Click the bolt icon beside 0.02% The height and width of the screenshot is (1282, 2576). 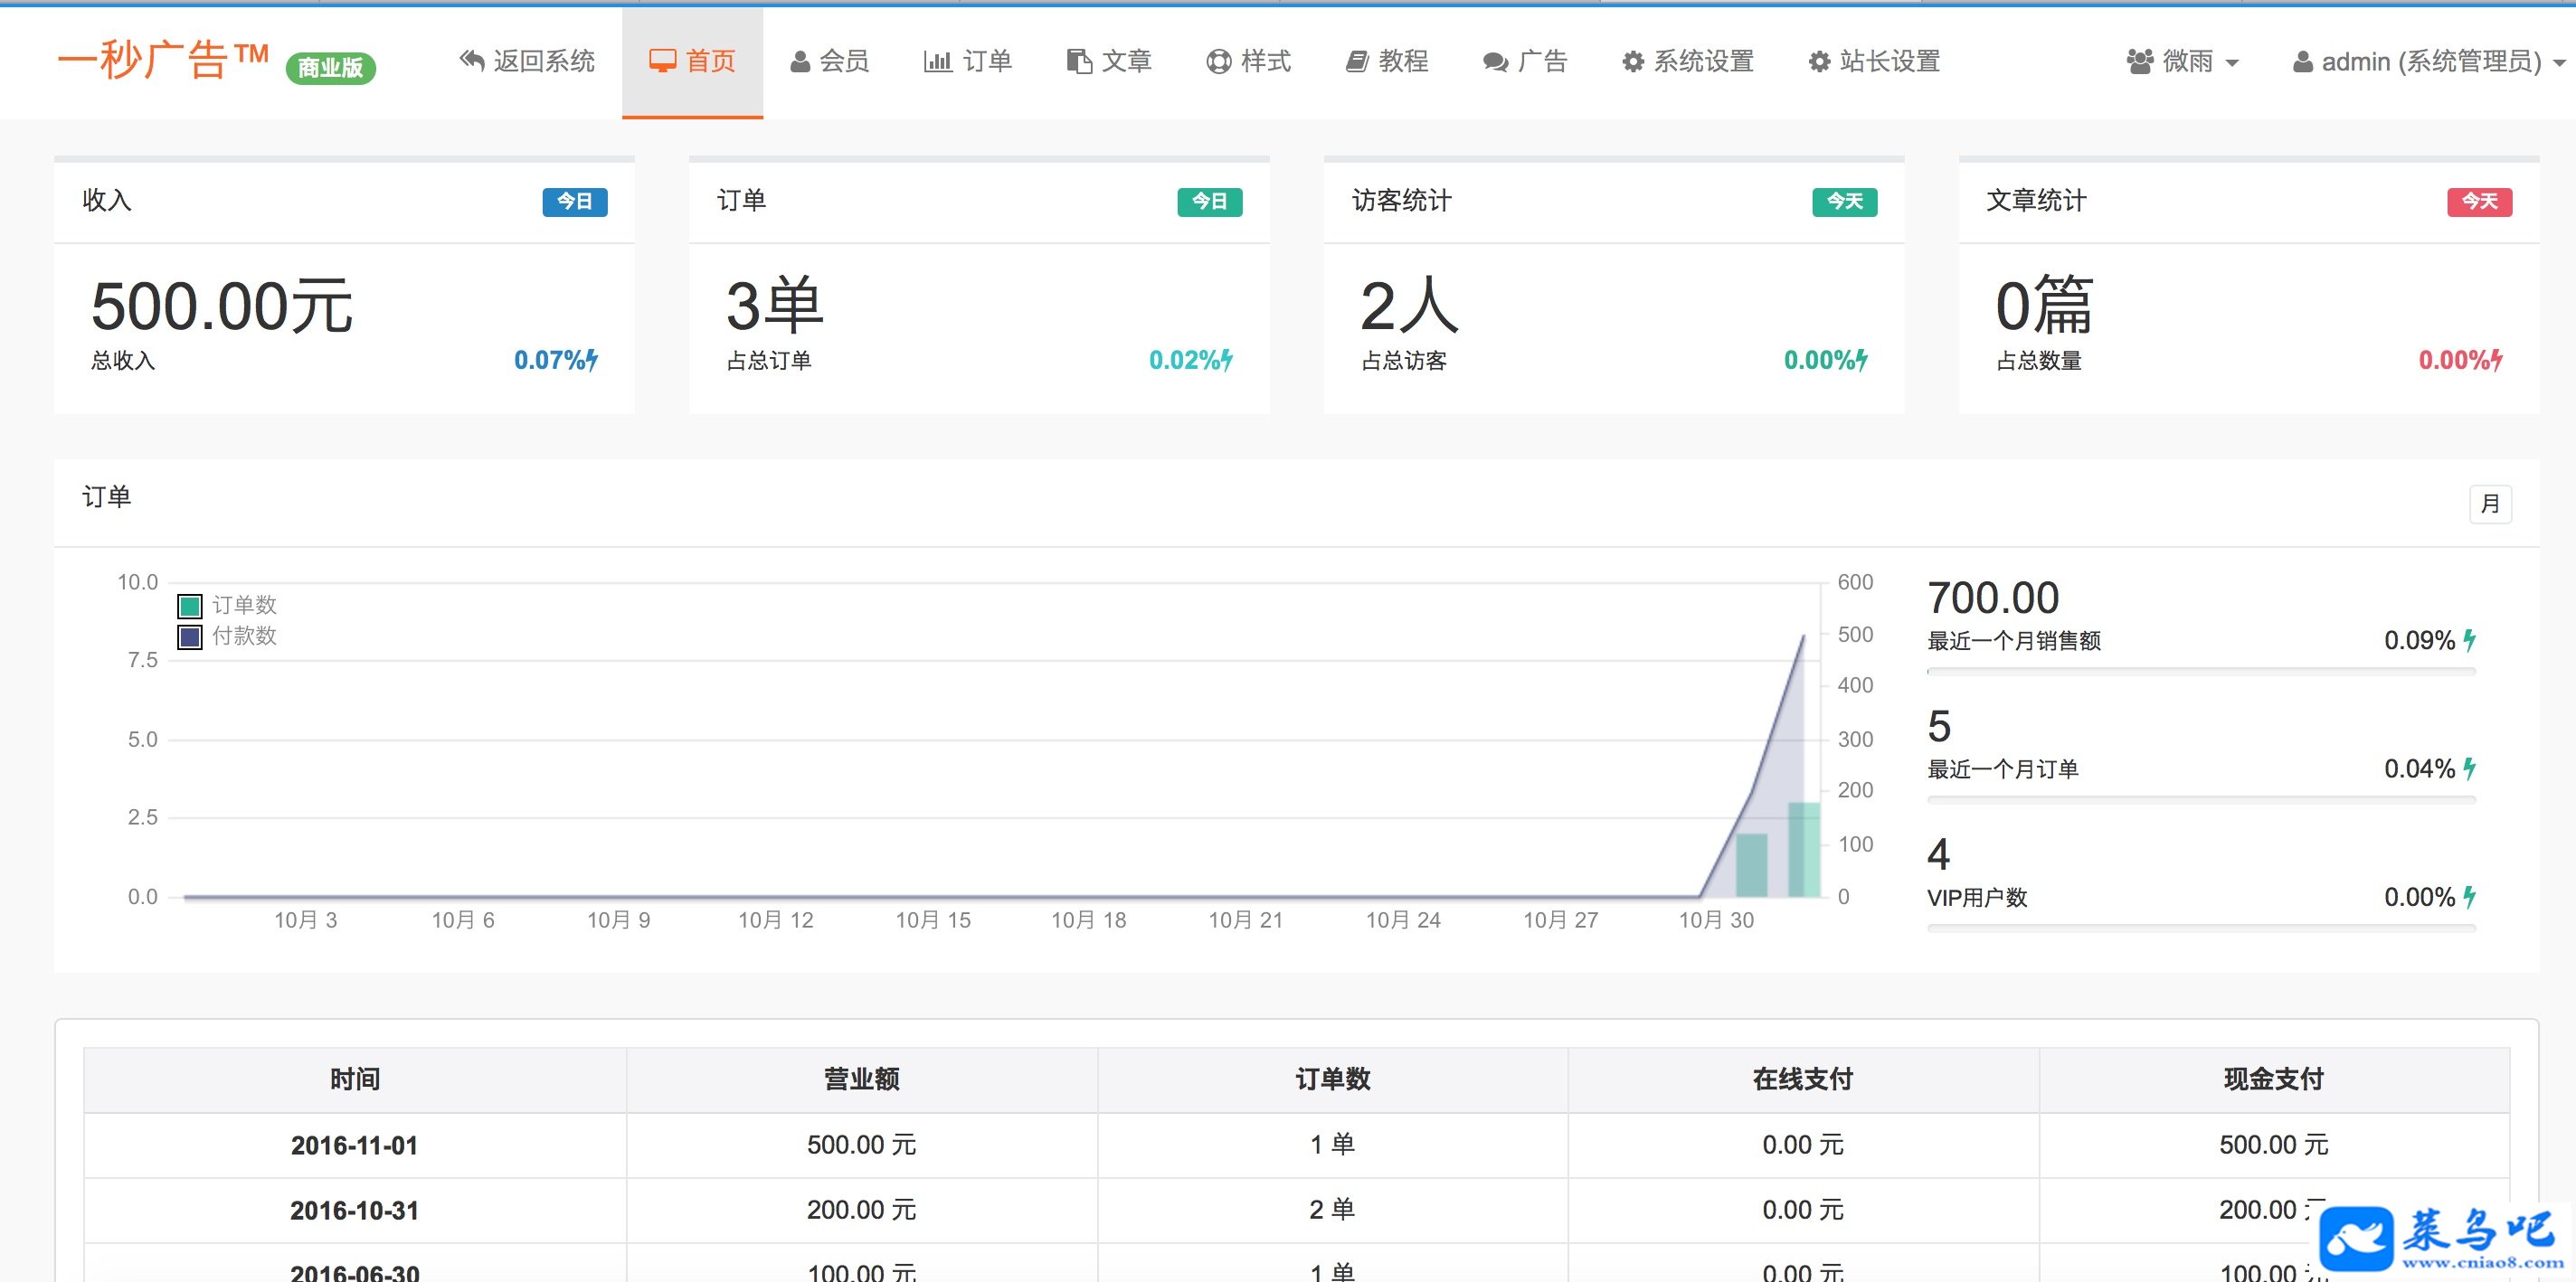coord(1227,360)
